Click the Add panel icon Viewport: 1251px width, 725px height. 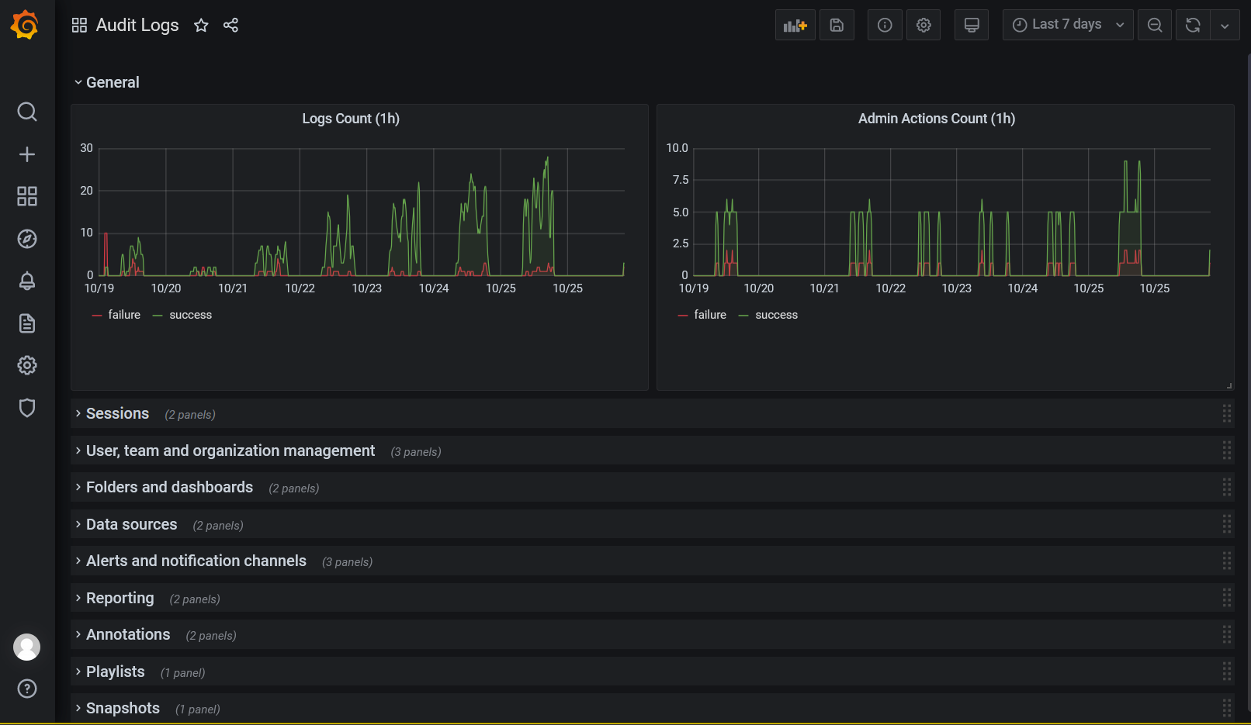[x=795, y=26]
